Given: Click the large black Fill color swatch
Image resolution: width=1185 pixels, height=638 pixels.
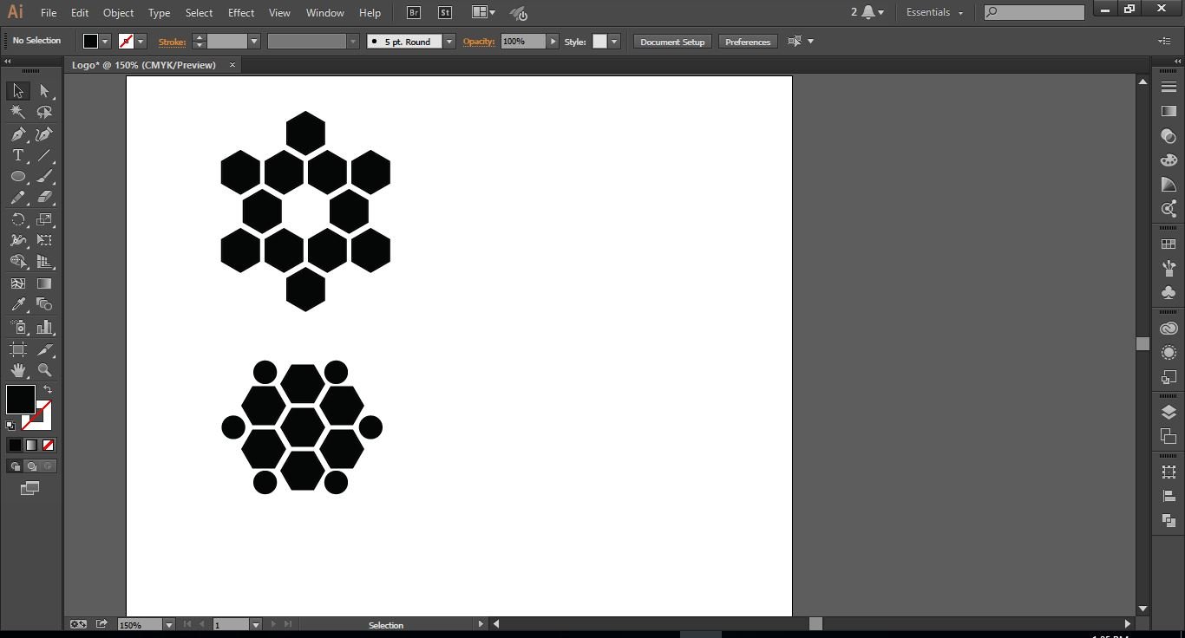Looking at the screenshot, I should tap(21, 400).
